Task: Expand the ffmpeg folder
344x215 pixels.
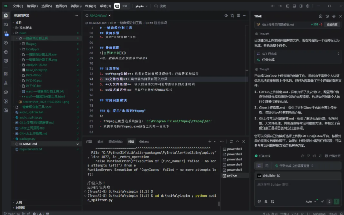Action: point(30,44)
